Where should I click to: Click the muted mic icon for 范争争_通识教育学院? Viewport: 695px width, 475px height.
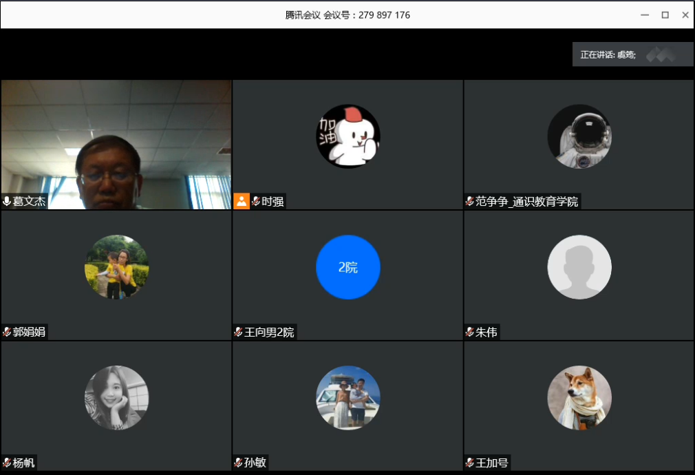469,201
